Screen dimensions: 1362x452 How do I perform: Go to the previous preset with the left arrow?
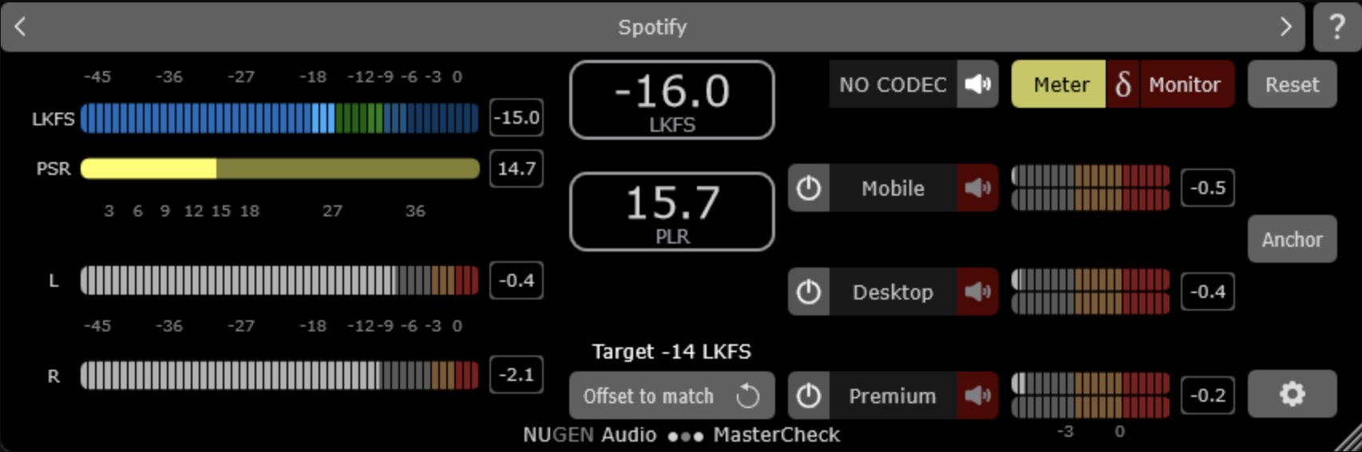(x=21, y=26)
